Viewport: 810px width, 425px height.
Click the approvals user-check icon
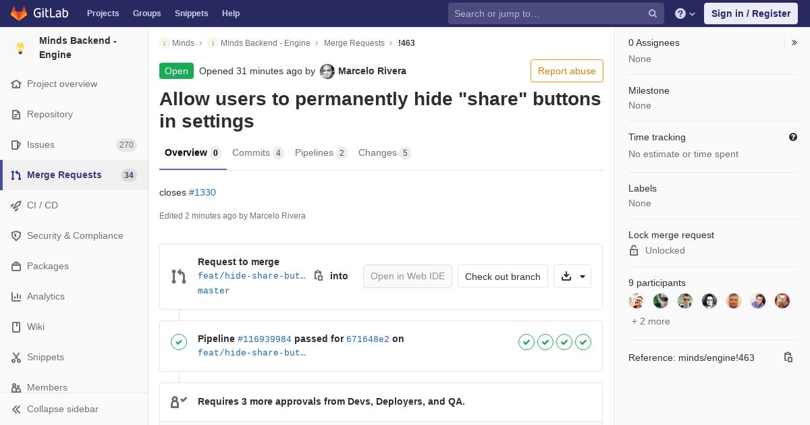179,401
